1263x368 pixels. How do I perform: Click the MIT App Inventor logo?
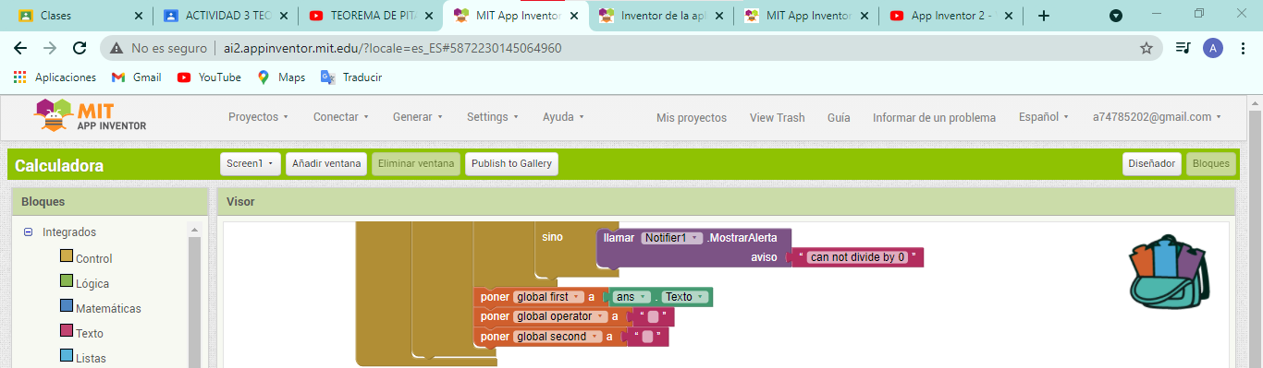(x=91, y=117)
